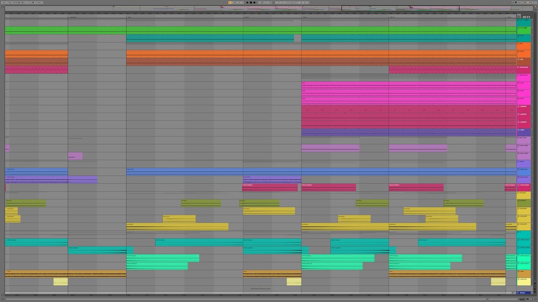Select the hat2 track title
Image resolution: width=538 pixels, height=302 pixels.
click(x=522, y=91)
